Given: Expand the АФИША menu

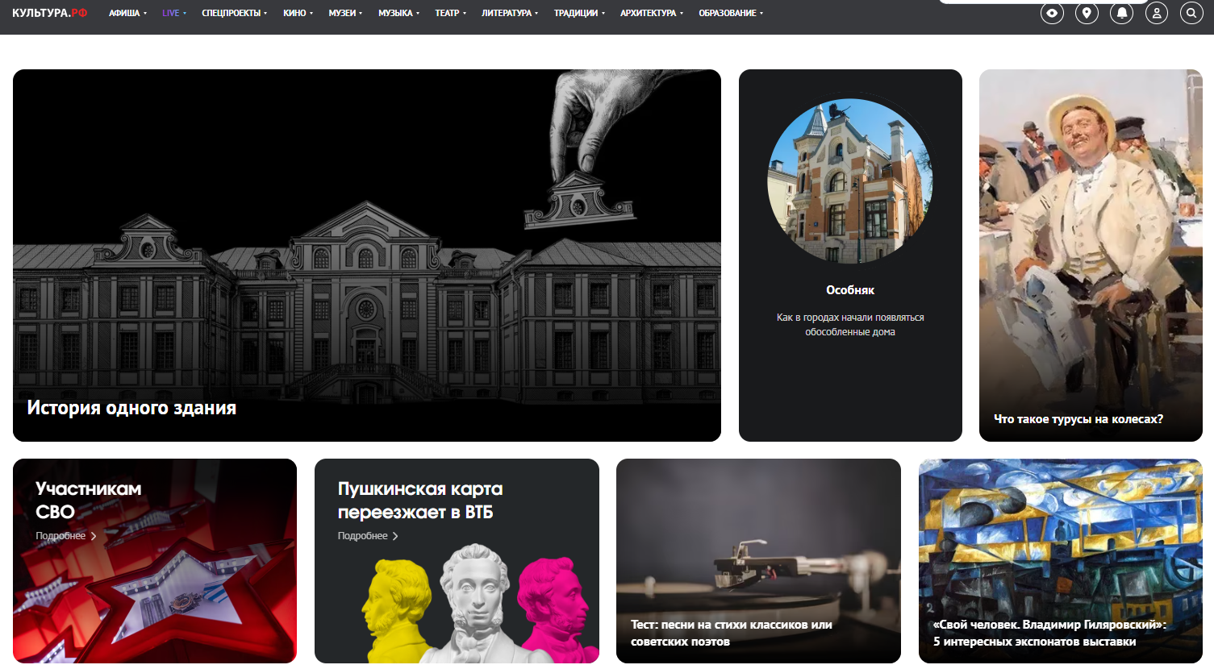Looking at the screenshot, I should point(127,13).
